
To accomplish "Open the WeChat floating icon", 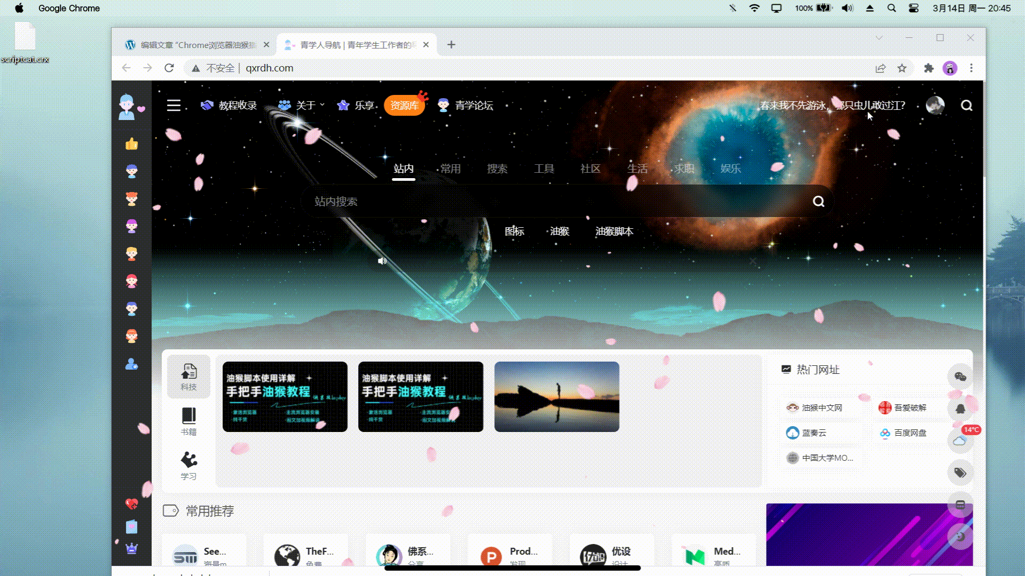I will point(960,377).
